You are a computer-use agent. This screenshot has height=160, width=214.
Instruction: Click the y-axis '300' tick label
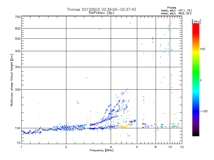(x=18, y=67)
